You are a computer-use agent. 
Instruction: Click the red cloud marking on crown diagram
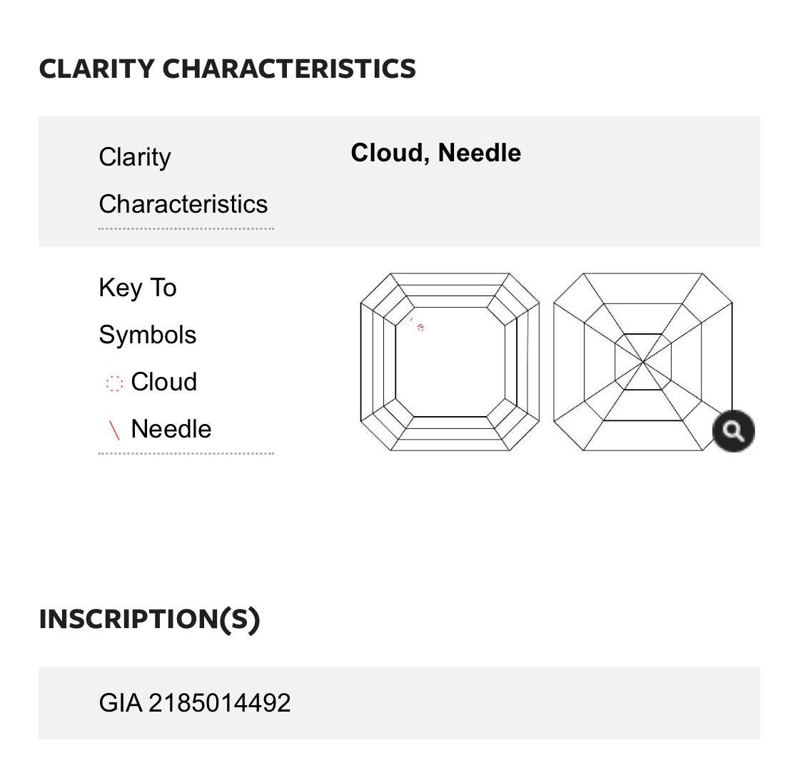[420, 328]
